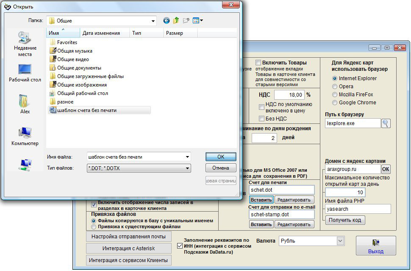411x271 pixels.
Task: Click the days reminder field showing 2
Action: tap(264, 138)
